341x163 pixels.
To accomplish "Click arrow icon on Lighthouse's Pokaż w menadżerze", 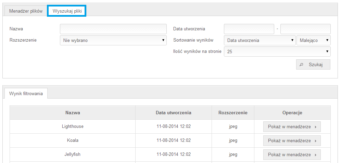I will (x=316, y=127).
